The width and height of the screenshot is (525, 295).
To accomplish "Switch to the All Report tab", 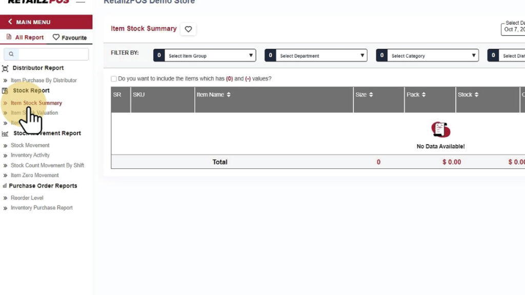I will (25, 37).
